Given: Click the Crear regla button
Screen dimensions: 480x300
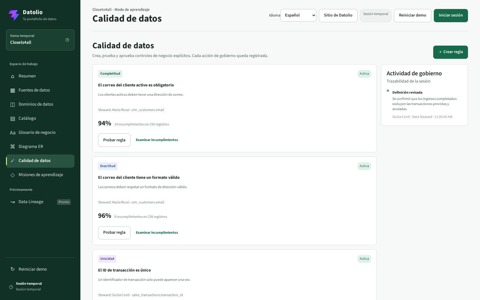Looking at the screenshot, I should pyautogui.click(x=450, y=52).
